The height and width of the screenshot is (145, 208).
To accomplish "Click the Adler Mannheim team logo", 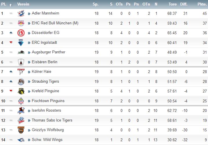I will coord(21,13).
